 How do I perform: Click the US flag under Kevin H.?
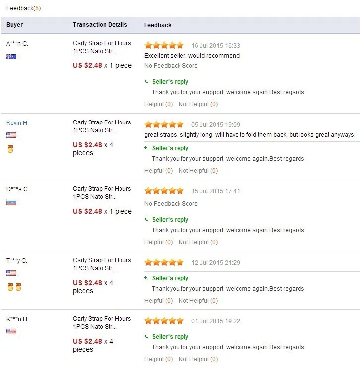[11, 135]
